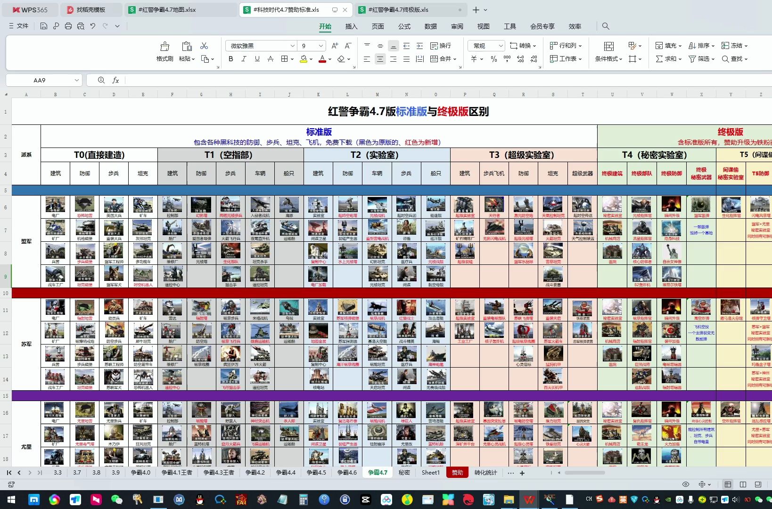Switch to the 数据 ribbon tab
The image size is (772, 509).
tap(430, 26)
